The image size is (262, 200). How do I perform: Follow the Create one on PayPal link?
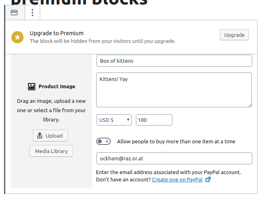click(177, 179)
